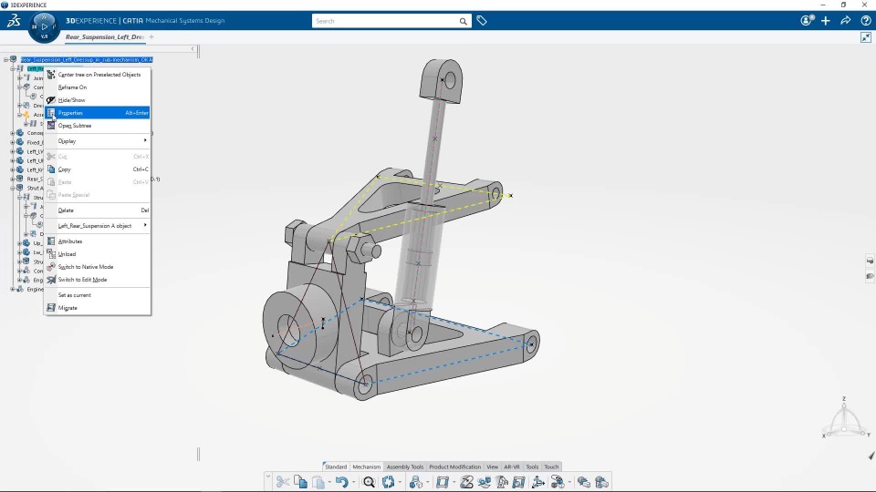
Task: Open the compass play button
Action: click(44, 26)
